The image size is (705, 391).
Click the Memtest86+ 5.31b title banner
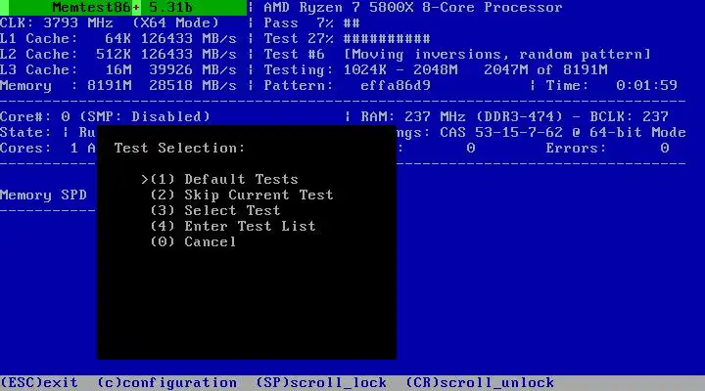[x=123, y=7]
